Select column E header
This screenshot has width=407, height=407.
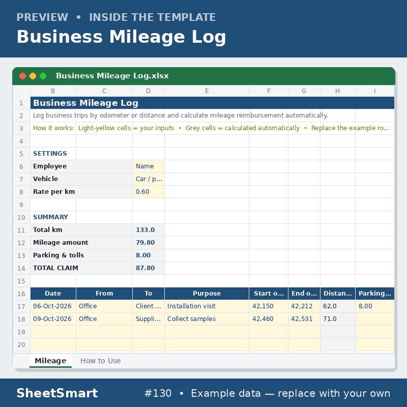tap(207, 91)
